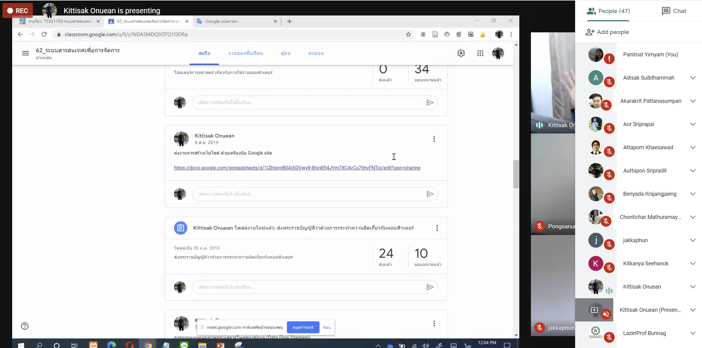Open the Classroom hamburger main menu
Screen dimensions: 702x348
(25, 53)
